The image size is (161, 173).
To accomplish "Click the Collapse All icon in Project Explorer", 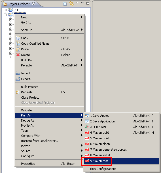I will coord(65,4).
